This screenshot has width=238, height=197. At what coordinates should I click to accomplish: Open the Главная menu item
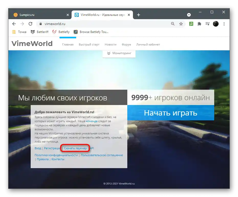(68, 44)
